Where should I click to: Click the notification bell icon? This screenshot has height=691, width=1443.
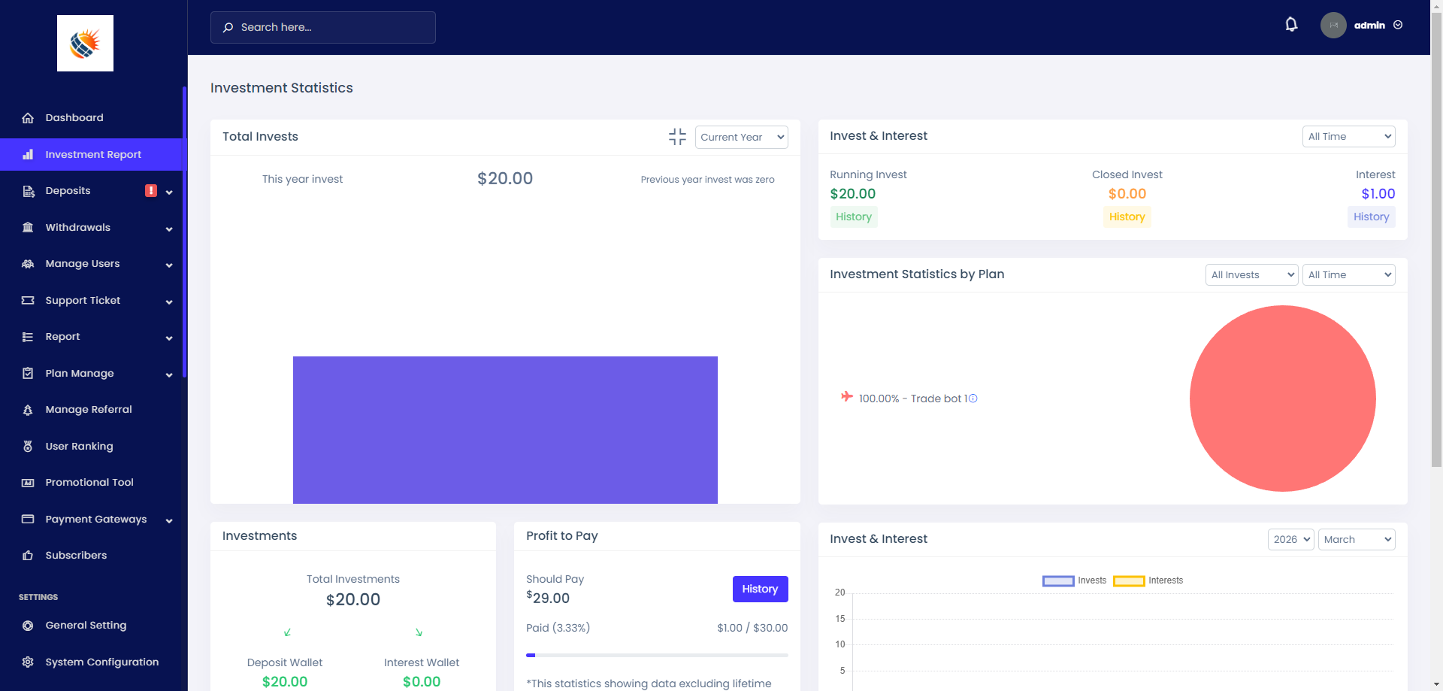(x=1291, y=25)
